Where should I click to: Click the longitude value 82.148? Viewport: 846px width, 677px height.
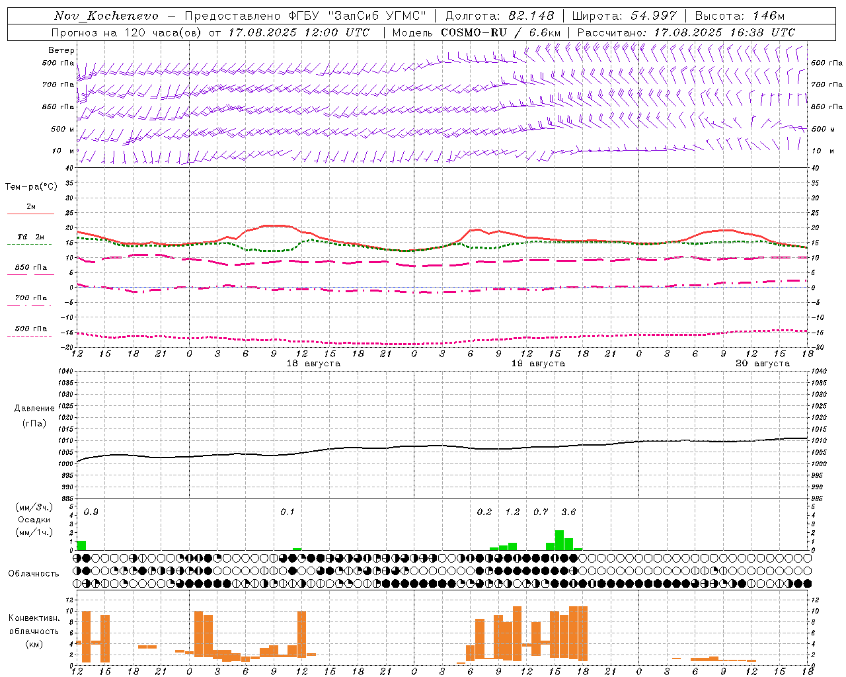(531, 16)
